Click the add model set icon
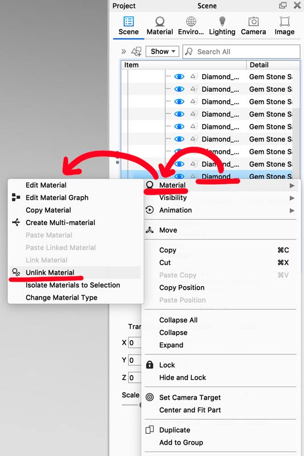304x456 pixels. (136, 51)
